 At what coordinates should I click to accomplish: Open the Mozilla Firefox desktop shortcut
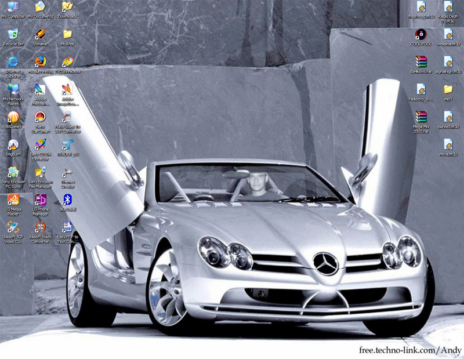pos(40,61)
